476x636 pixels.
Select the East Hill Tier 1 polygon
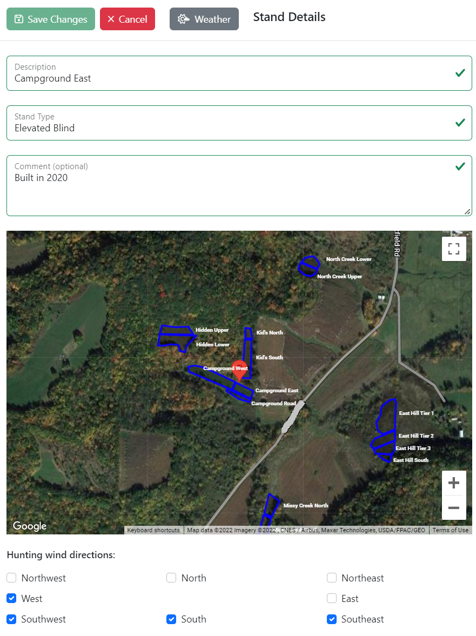385,416
